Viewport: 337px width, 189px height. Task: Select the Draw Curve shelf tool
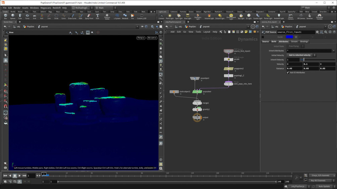[x=72, y=16]
